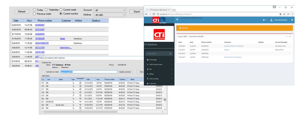The image size is (298, 117).
Task: Click the browser address bar URL
Action: (175, 14)
